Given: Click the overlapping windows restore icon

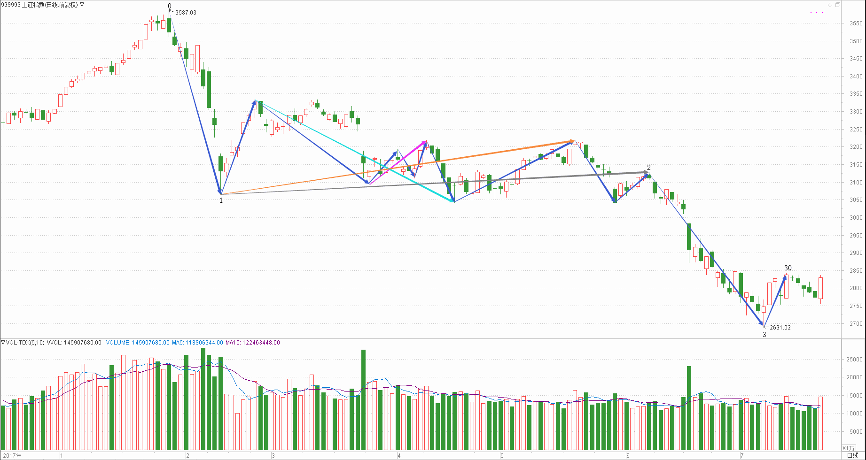Looking at the screenshot, I should coord(837,5).
